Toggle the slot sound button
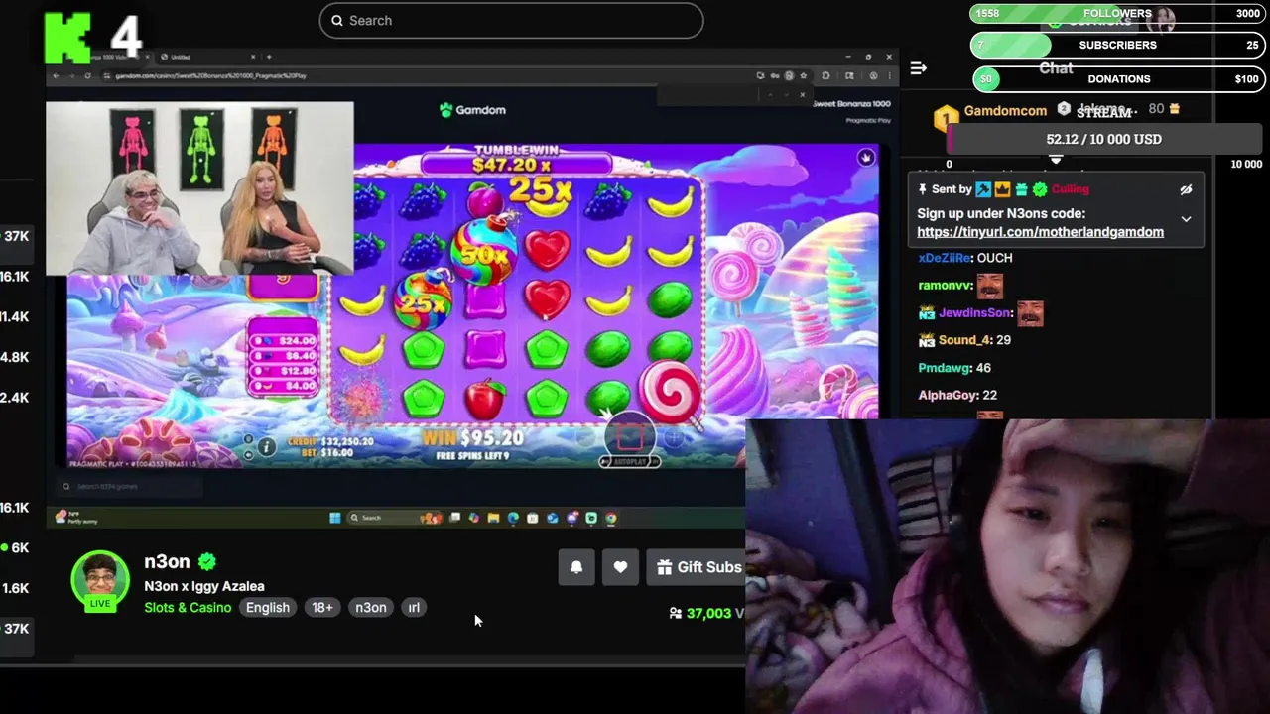The width and height of the screenshot is (1270, 714). [248, 454]
